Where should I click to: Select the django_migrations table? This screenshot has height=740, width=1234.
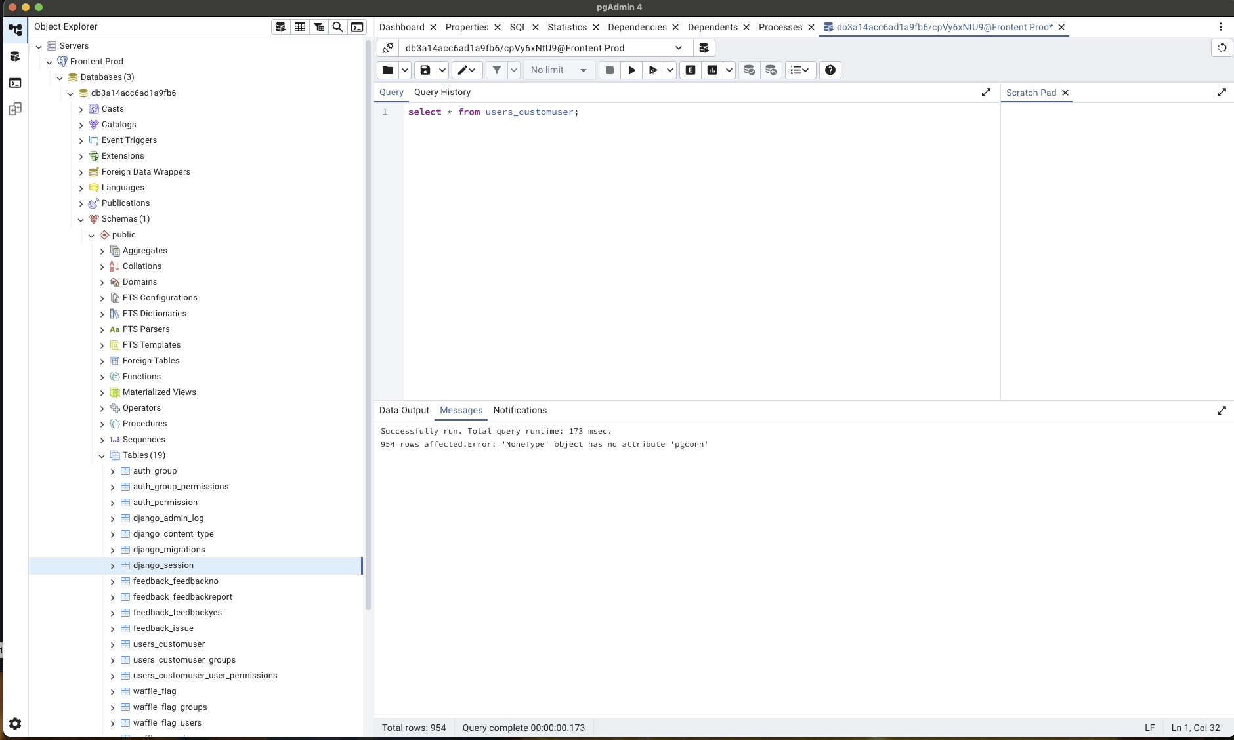(169, 550)
